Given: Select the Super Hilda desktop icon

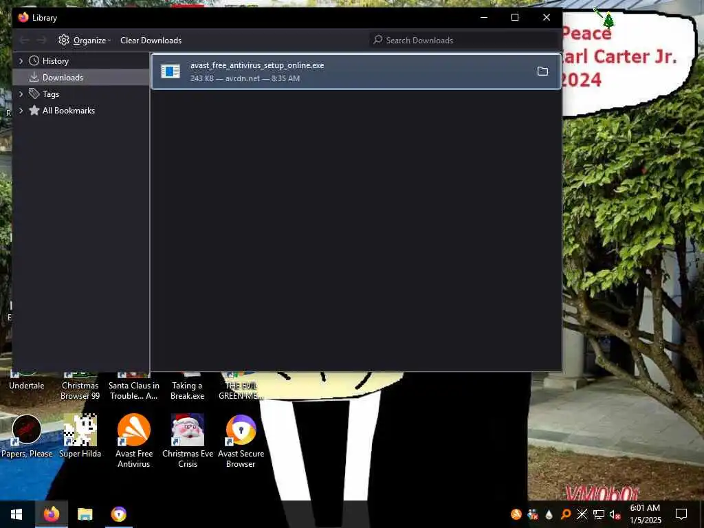Looking at the screenshot, I should click(80, 436).
